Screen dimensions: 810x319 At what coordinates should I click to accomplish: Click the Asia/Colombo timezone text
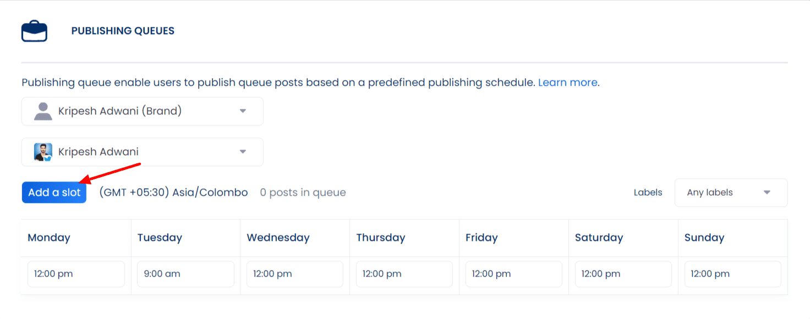click(x=173, y=193)
